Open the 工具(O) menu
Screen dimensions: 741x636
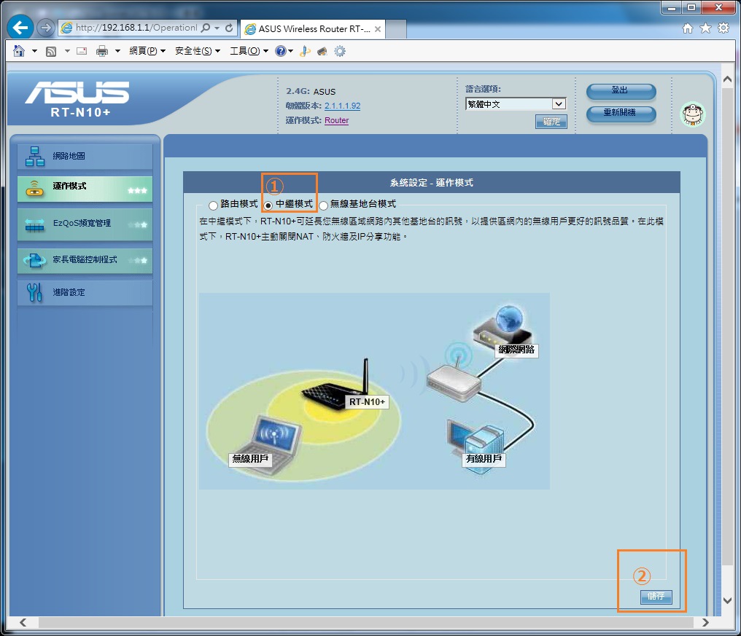coord(249,51)
